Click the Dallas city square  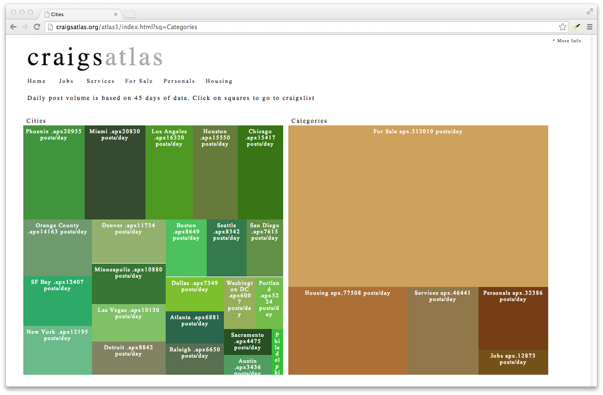(194, 294)
